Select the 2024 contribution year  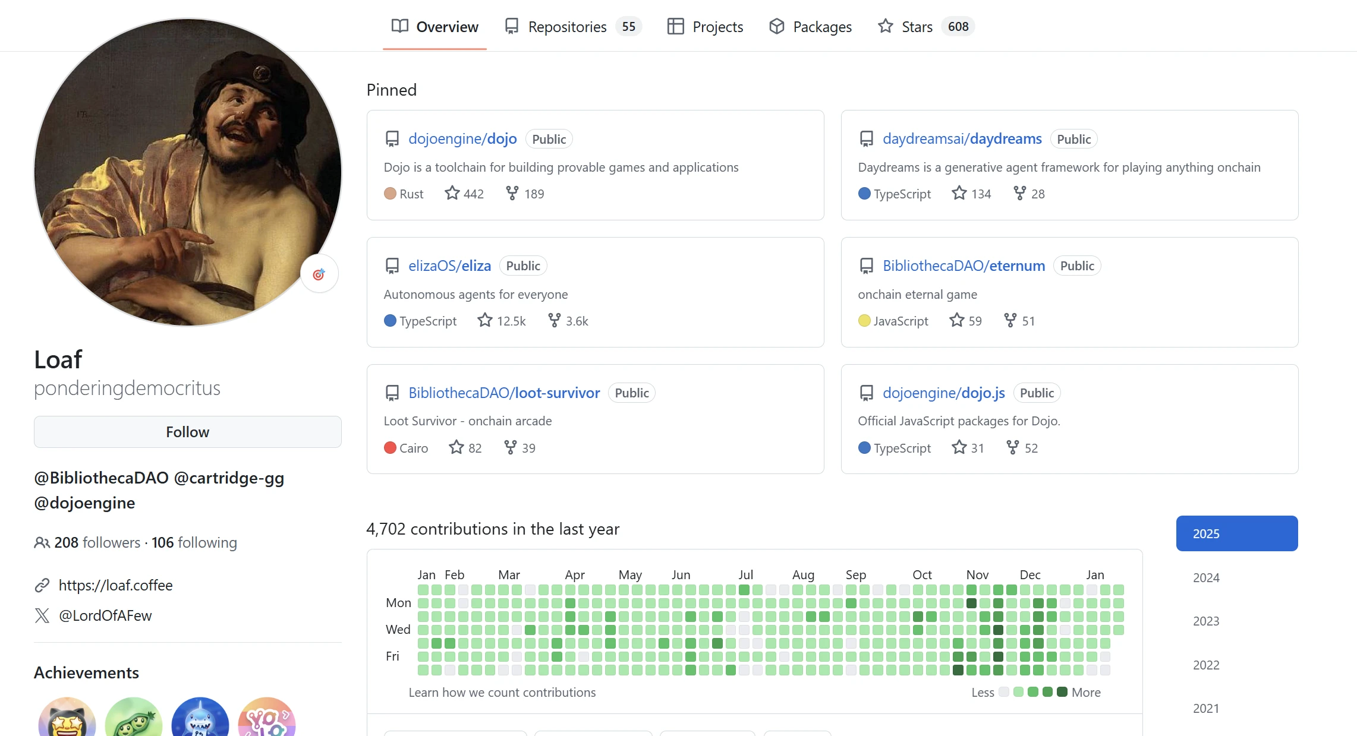point(1205,577)
